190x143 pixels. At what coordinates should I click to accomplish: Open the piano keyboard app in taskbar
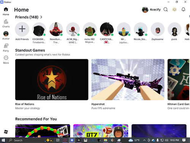pyautogui.click(x=85, y=140)
